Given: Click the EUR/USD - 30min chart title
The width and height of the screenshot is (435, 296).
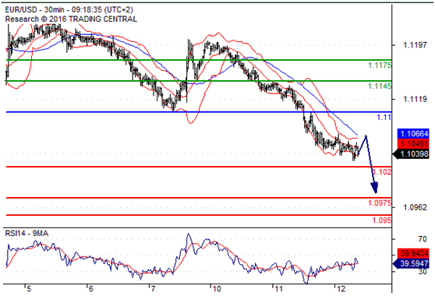Looking at the screenshot, I should [69, 9].
